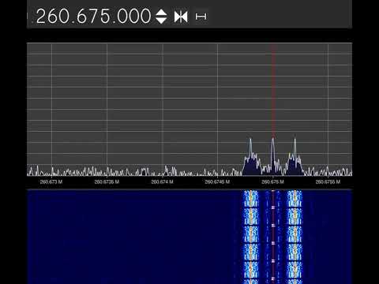
Task: Click the red tuning line in spectrum
Action: [273, 91]
